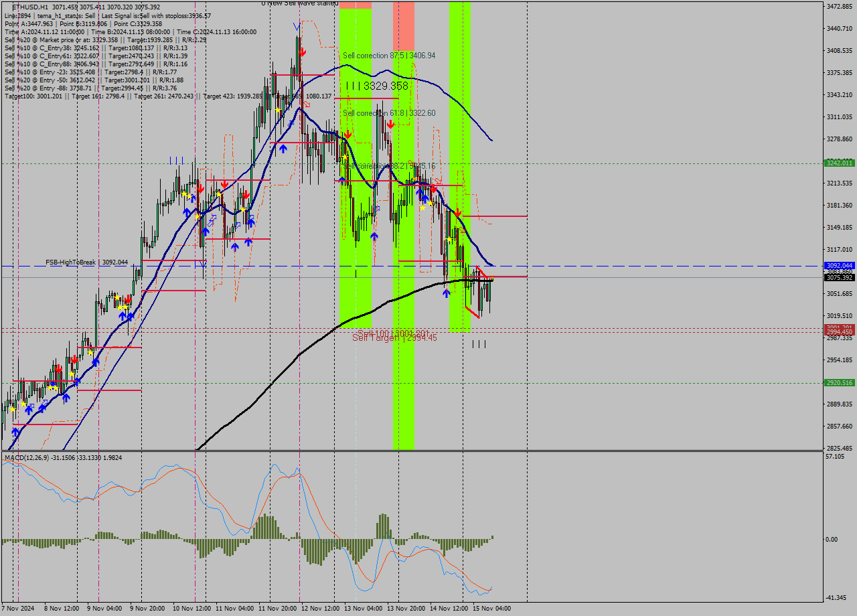
Task: Click 3472.985 on the price scale
Action: point(840,6)
